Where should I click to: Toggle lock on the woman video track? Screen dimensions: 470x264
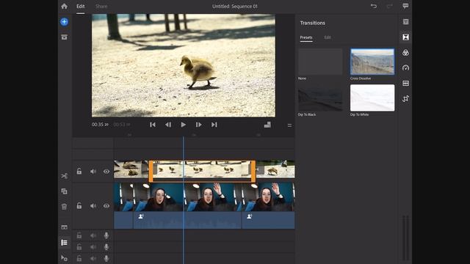79,205
